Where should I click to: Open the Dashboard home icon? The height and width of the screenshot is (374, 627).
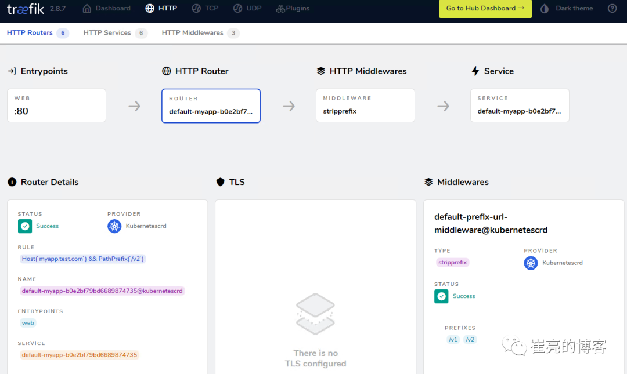(x=87, y=8)
